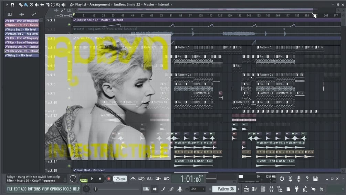
Task: Open the Line snap dropdown
Action: click(197, 189)
